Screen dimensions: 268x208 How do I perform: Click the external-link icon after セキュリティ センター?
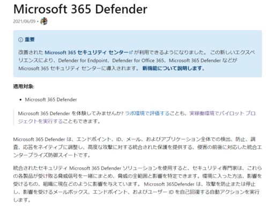tap(131, 53)
